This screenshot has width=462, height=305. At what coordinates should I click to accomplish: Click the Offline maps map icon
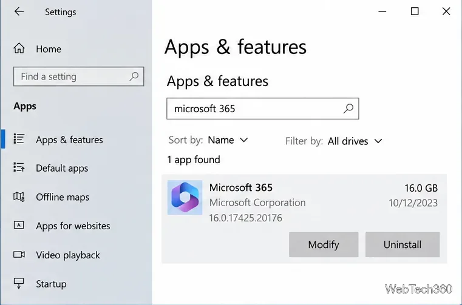[19, 196]
